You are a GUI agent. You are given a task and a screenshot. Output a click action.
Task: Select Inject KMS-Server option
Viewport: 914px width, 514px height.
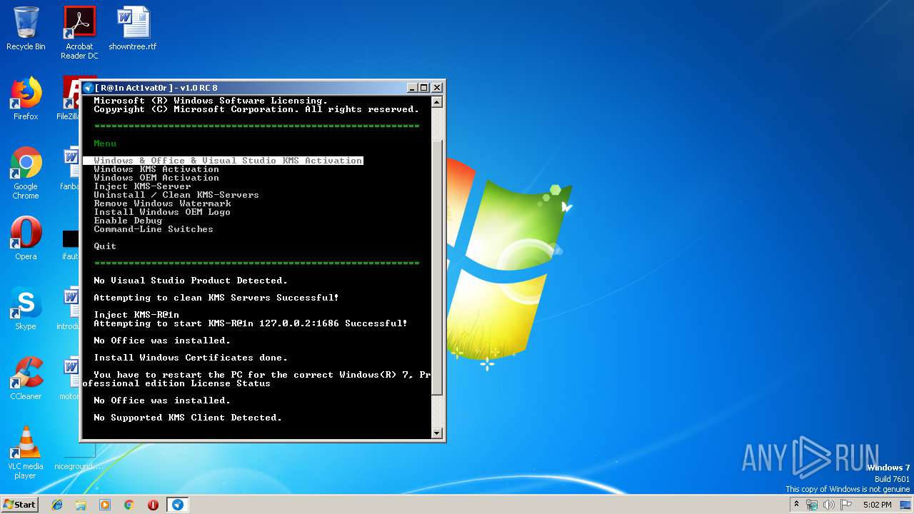[142, 186]
